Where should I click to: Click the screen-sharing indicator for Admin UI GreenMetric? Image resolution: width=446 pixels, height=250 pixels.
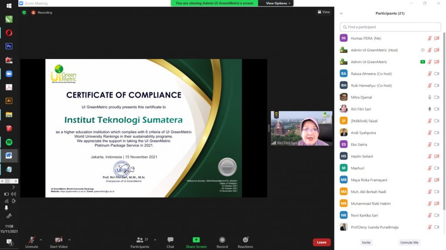click(x=422, y=62)
